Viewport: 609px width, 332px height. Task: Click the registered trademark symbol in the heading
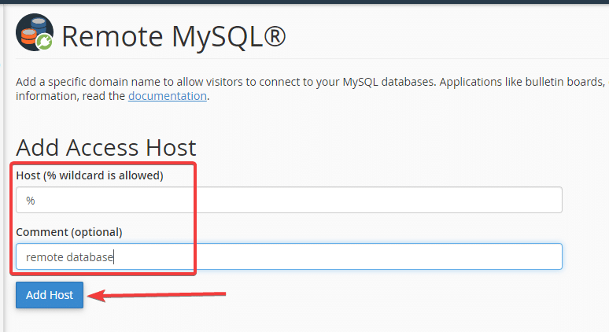pyautogui.click(x=271, y=35)
